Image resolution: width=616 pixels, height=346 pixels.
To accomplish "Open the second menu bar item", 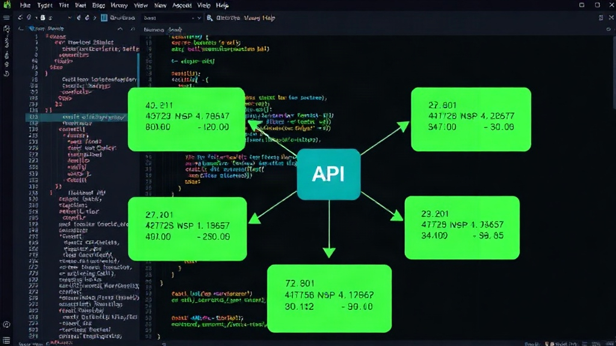I will (45, 5).
